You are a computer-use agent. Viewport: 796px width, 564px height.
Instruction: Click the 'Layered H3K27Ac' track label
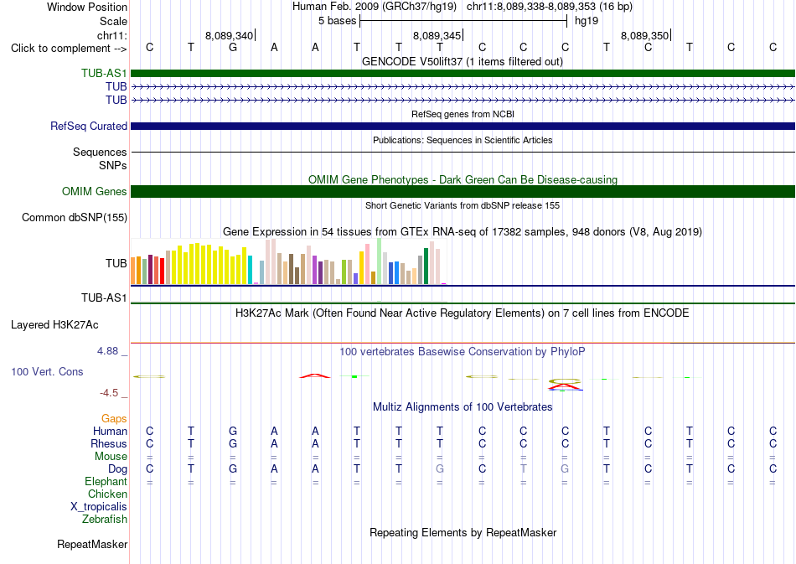(54, 325)
